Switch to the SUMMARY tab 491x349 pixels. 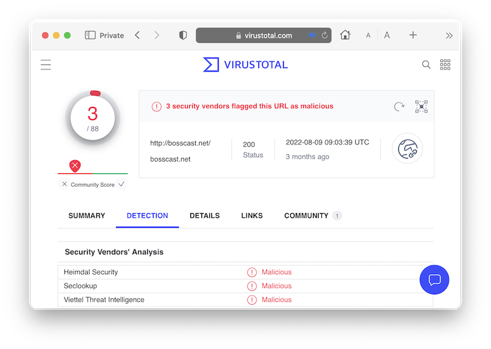pos(87,216)
